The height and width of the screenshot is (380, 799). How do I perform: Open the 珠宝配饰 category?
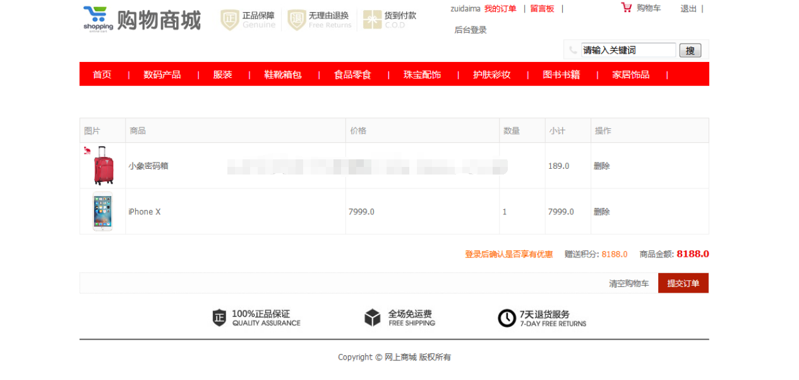423,75
